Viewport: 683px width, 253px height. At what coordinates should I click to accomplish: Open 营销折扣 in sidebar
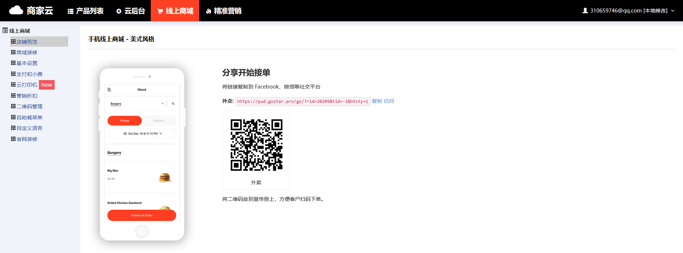(27, 96)
